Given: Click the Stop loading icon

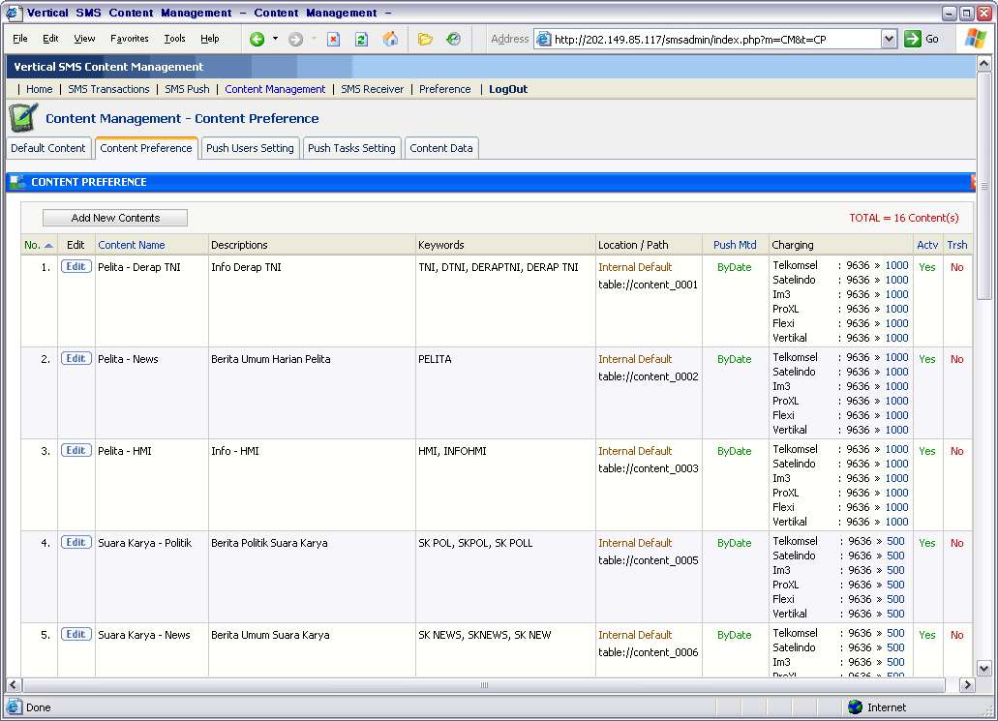Looking at the screenshot, I should tap(333, 39).
